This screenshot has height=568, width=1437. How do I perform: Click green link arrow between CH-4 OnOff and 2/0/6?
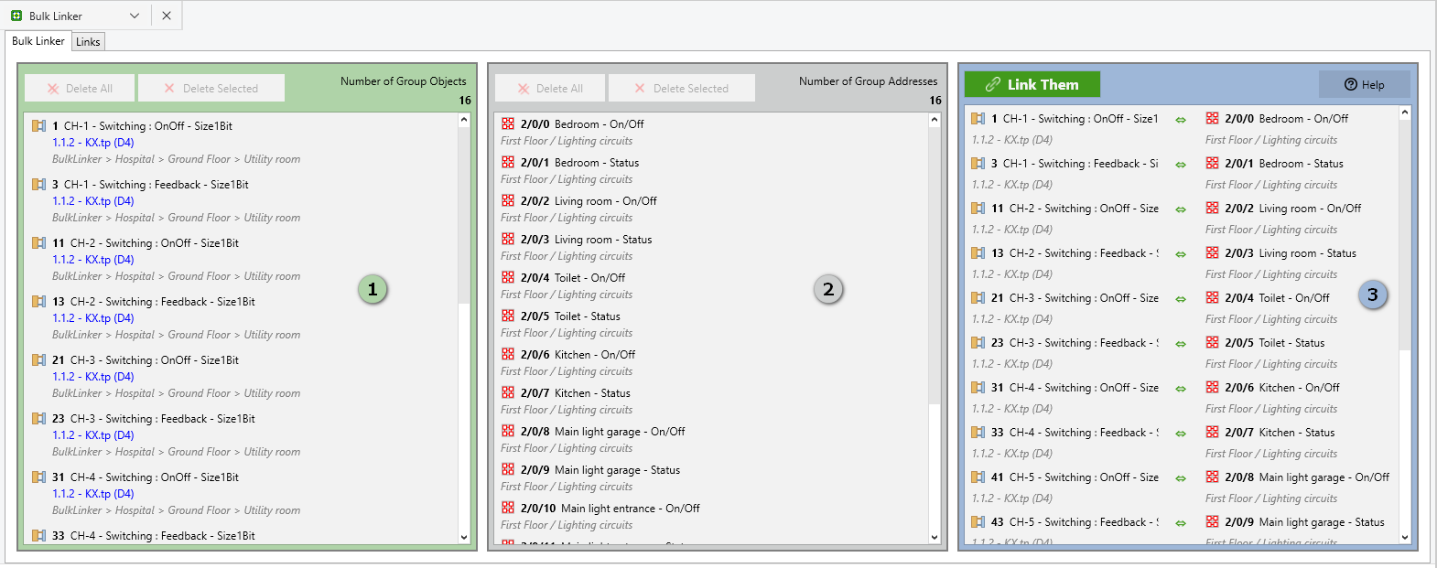click(x=1181, y=389)
